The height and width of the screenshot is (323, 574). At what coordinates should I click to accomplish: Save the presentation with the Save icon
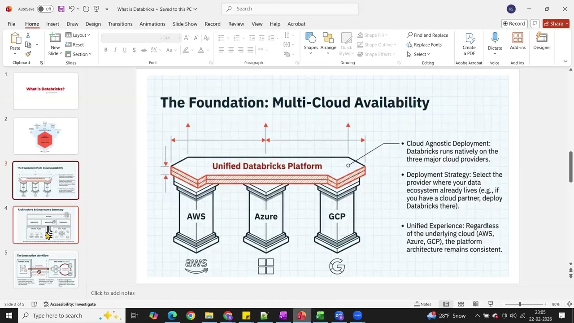[x=61, y=9]
